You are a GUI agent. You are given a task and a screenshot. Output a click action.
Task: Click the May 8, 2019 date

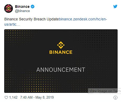[x=45, y=97]
